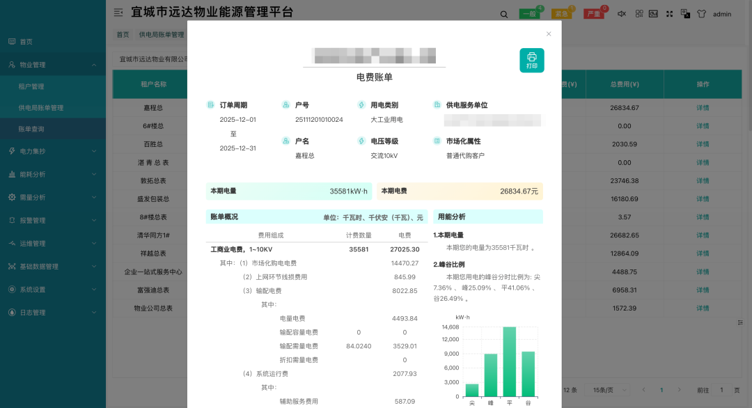Enter fullscreen using the expand icon
Viewport: 752px width, 408px height.
click(x=669, y=13)
